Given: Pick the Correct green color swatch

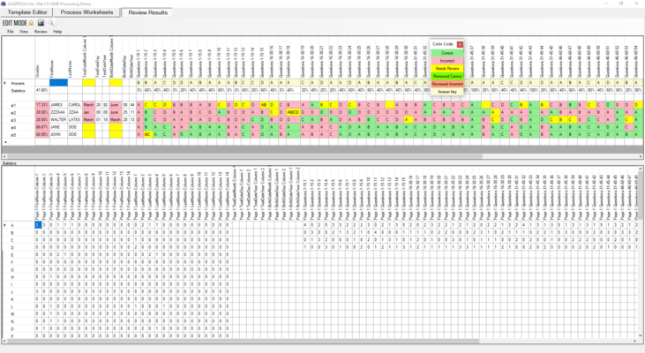Looking at the screenshot, I should tap(447, 53).
